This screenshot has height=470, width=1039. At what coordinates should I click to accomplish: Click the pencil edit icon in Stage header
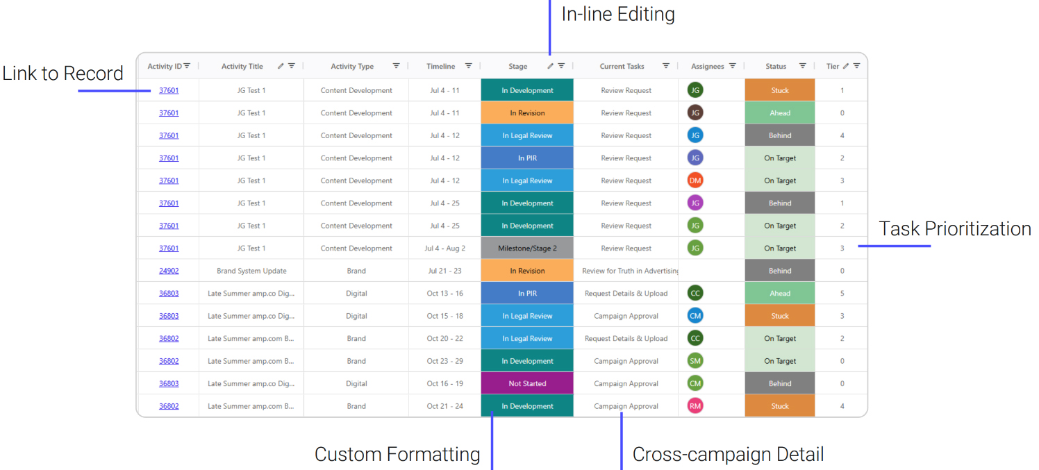(550, 66)
